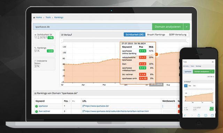
Task: Click the page icon next to Indexierte Seiten
Action: pos(35,61)
